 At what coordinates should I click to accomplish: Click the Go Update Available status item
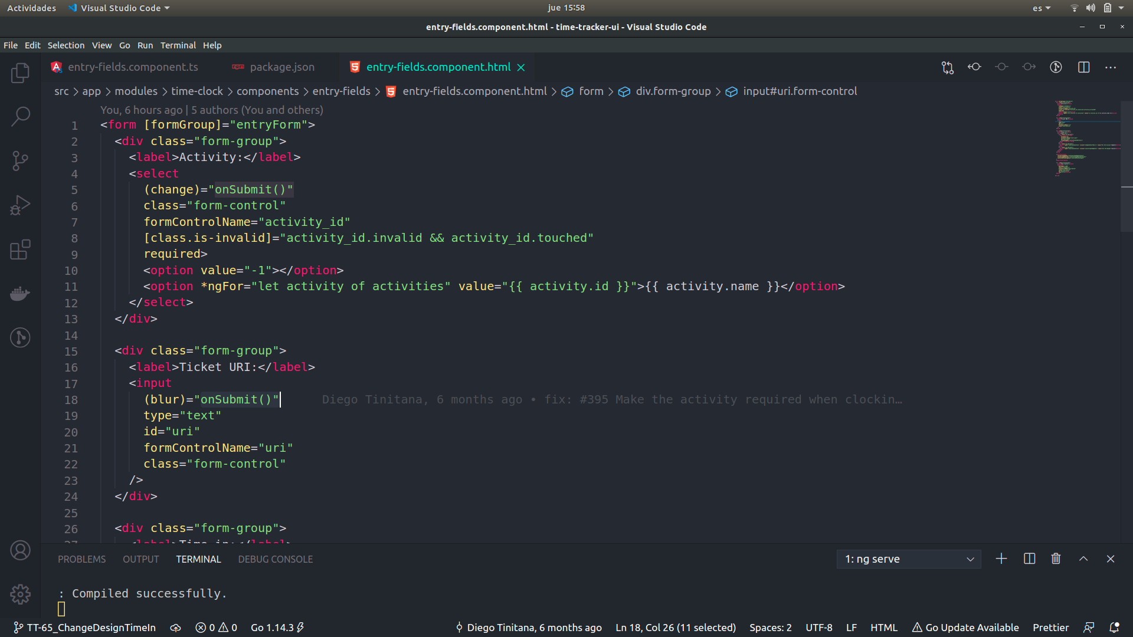965,628
